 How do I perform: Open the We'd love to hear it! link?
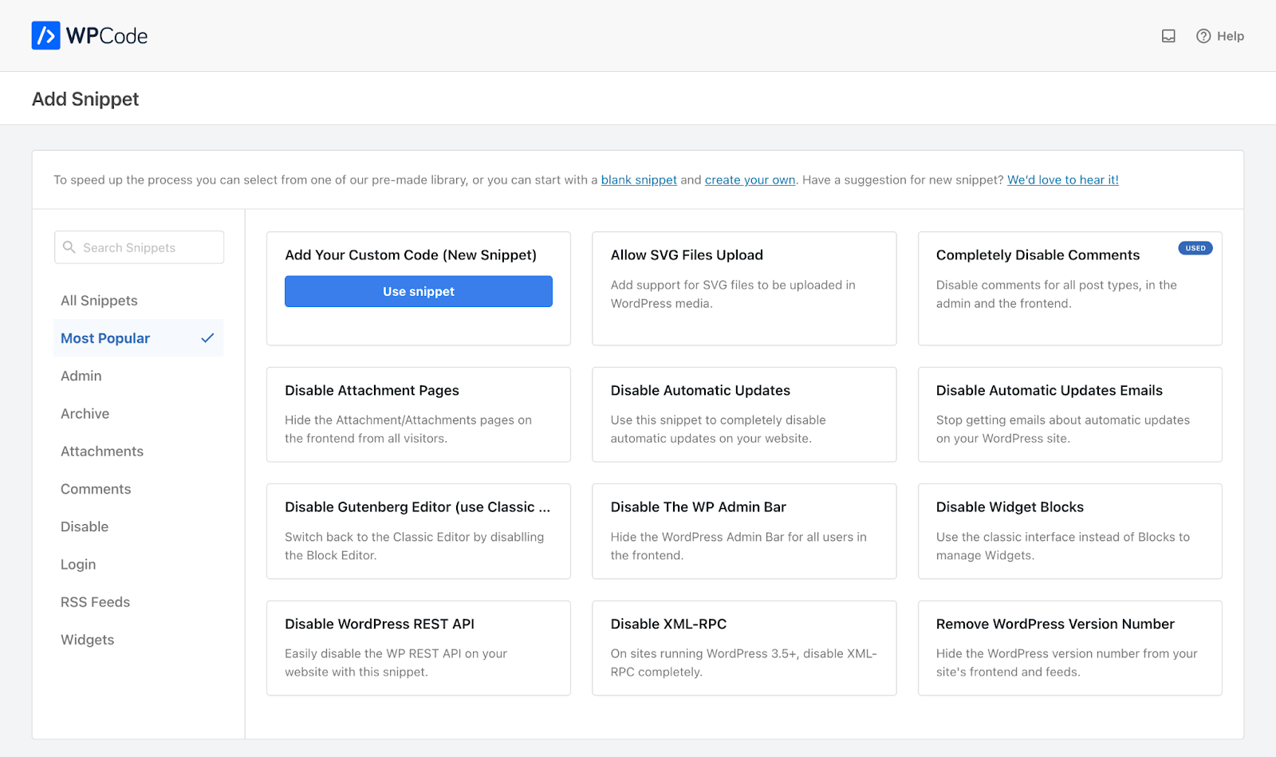pos(1063,180)
